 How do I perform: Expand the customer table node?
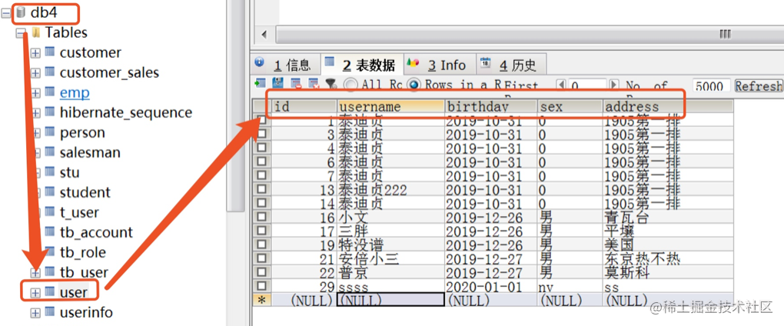pyautogui.click(x=35, y=53)
